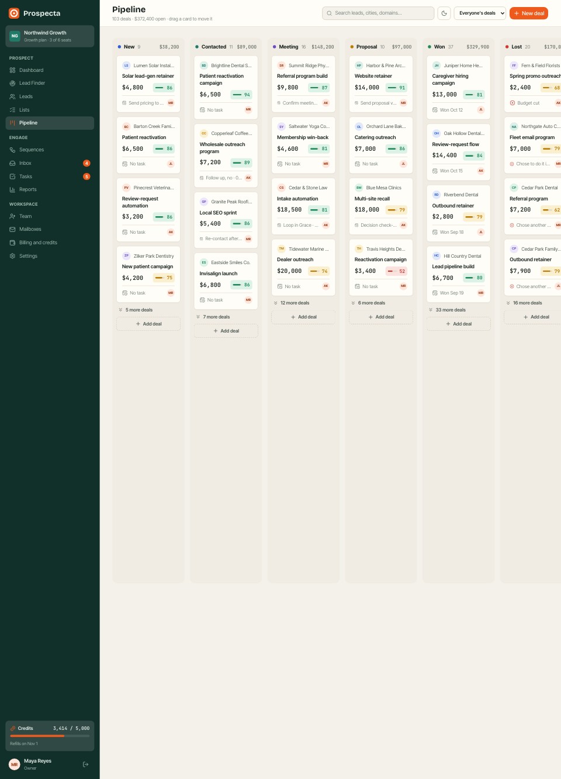Click the New deal button
The height and width of the screenshot is (779, 561).
(529, 13)
